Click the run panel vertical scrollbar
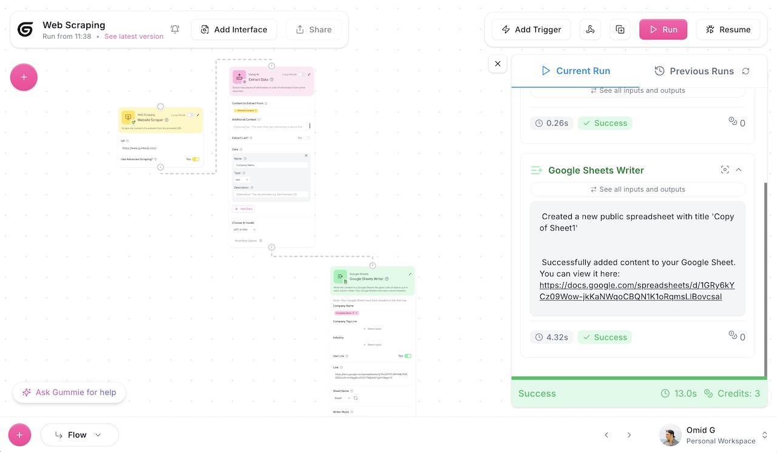 [x=765, y=279]
